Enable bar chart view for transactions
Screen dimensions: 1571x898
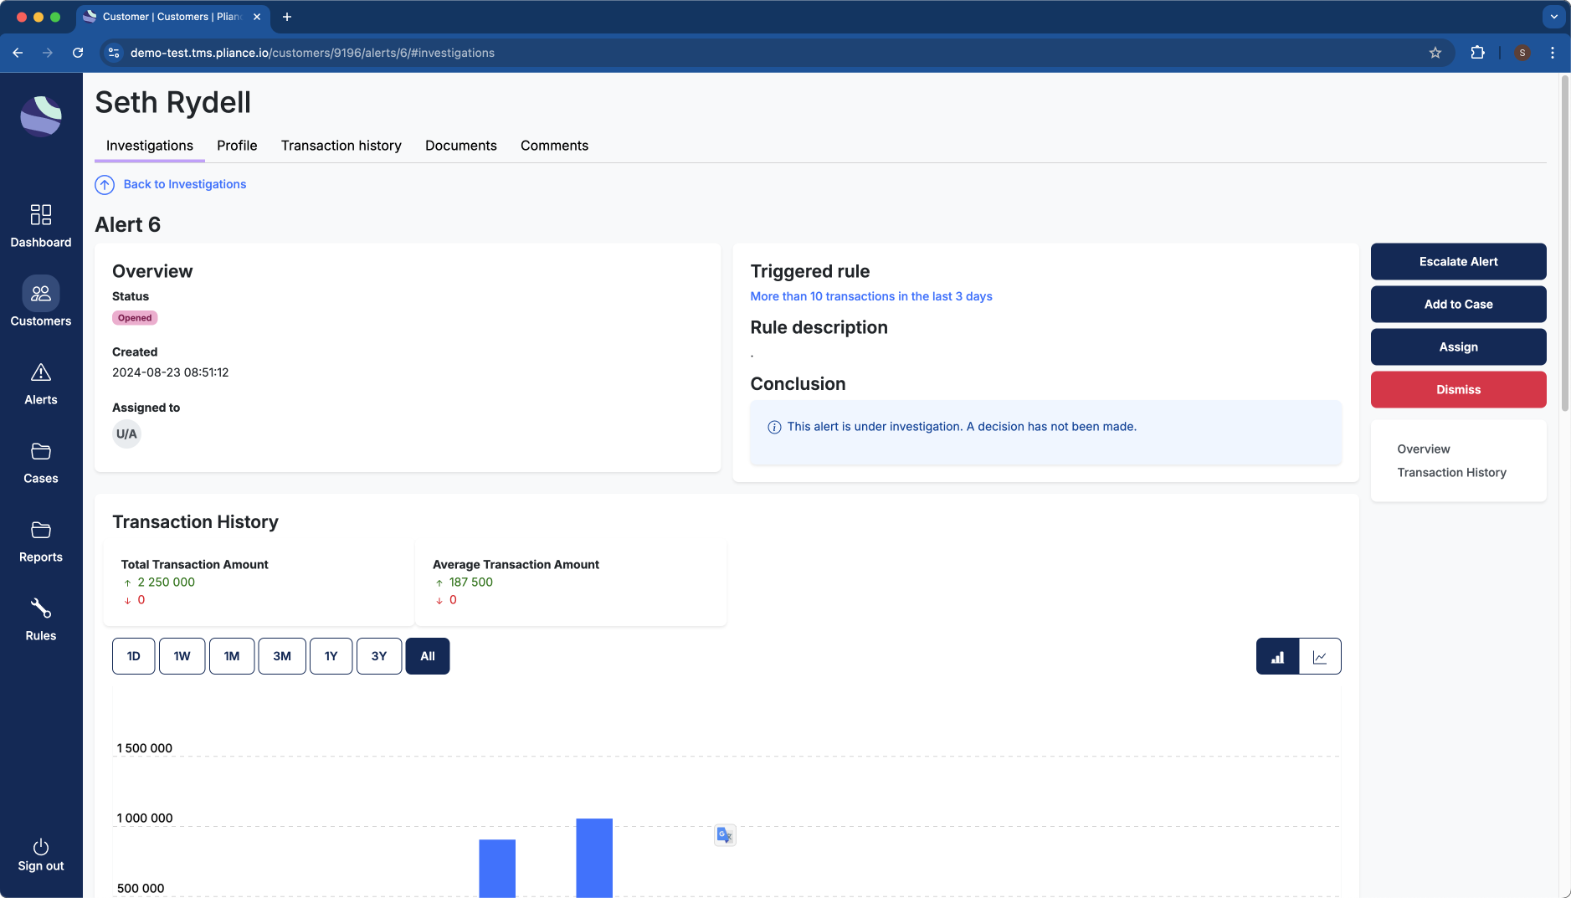click(1277, 656)
